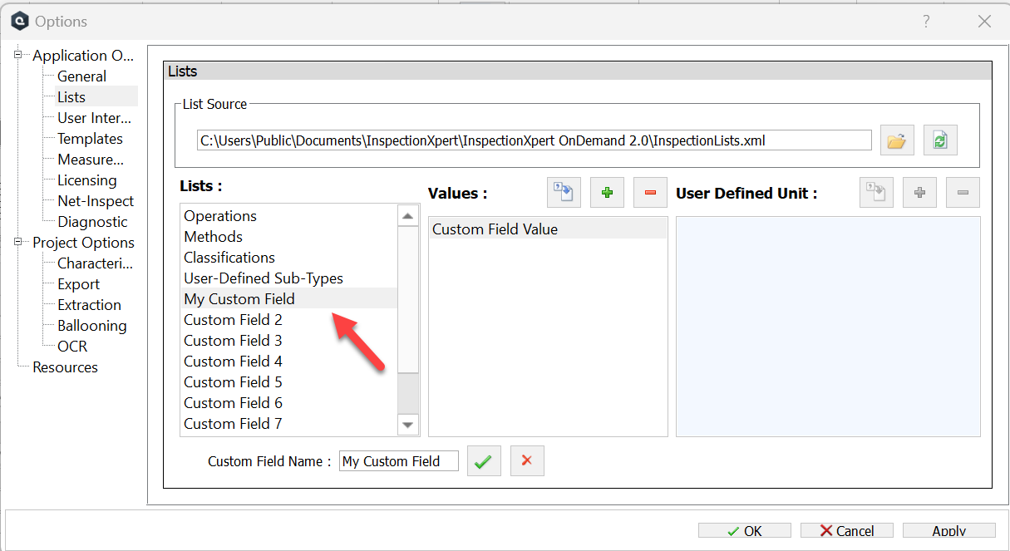Apply changes with the Apply button
This screenshot has width=1010, height=551.
[948, 530]
